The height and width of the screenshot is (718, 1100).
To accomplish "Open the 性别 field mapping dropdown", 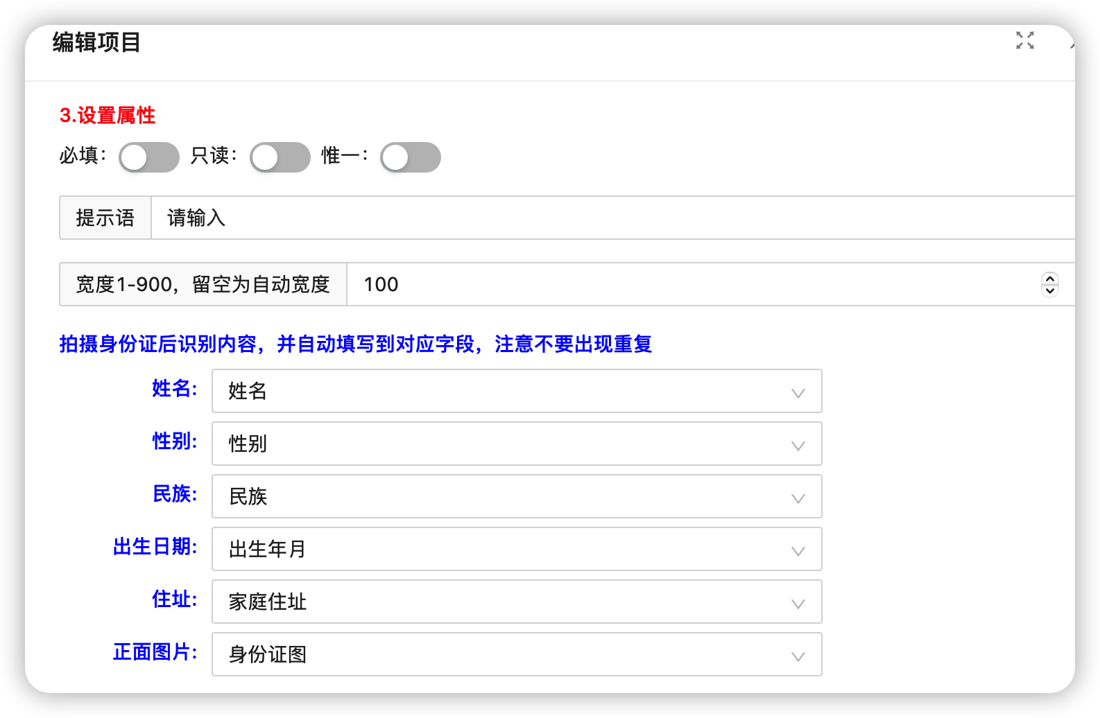I will [x=517, y=444].
